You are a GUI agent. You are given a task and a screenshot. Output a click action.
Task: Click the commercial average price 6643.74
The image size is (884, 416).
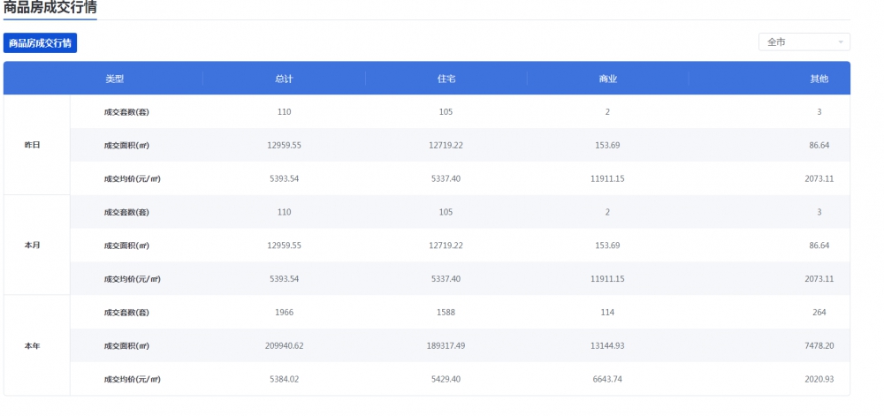[x=608, y=380]
